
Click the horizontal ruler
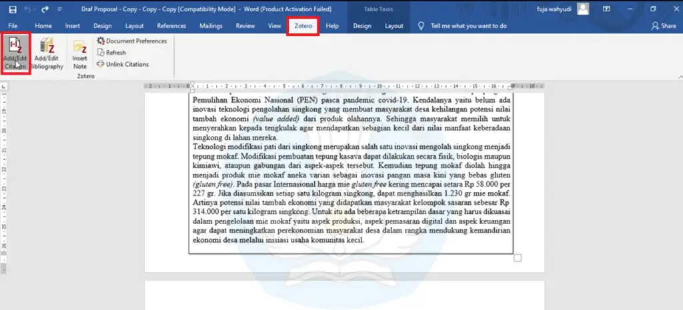pos(344,86)
